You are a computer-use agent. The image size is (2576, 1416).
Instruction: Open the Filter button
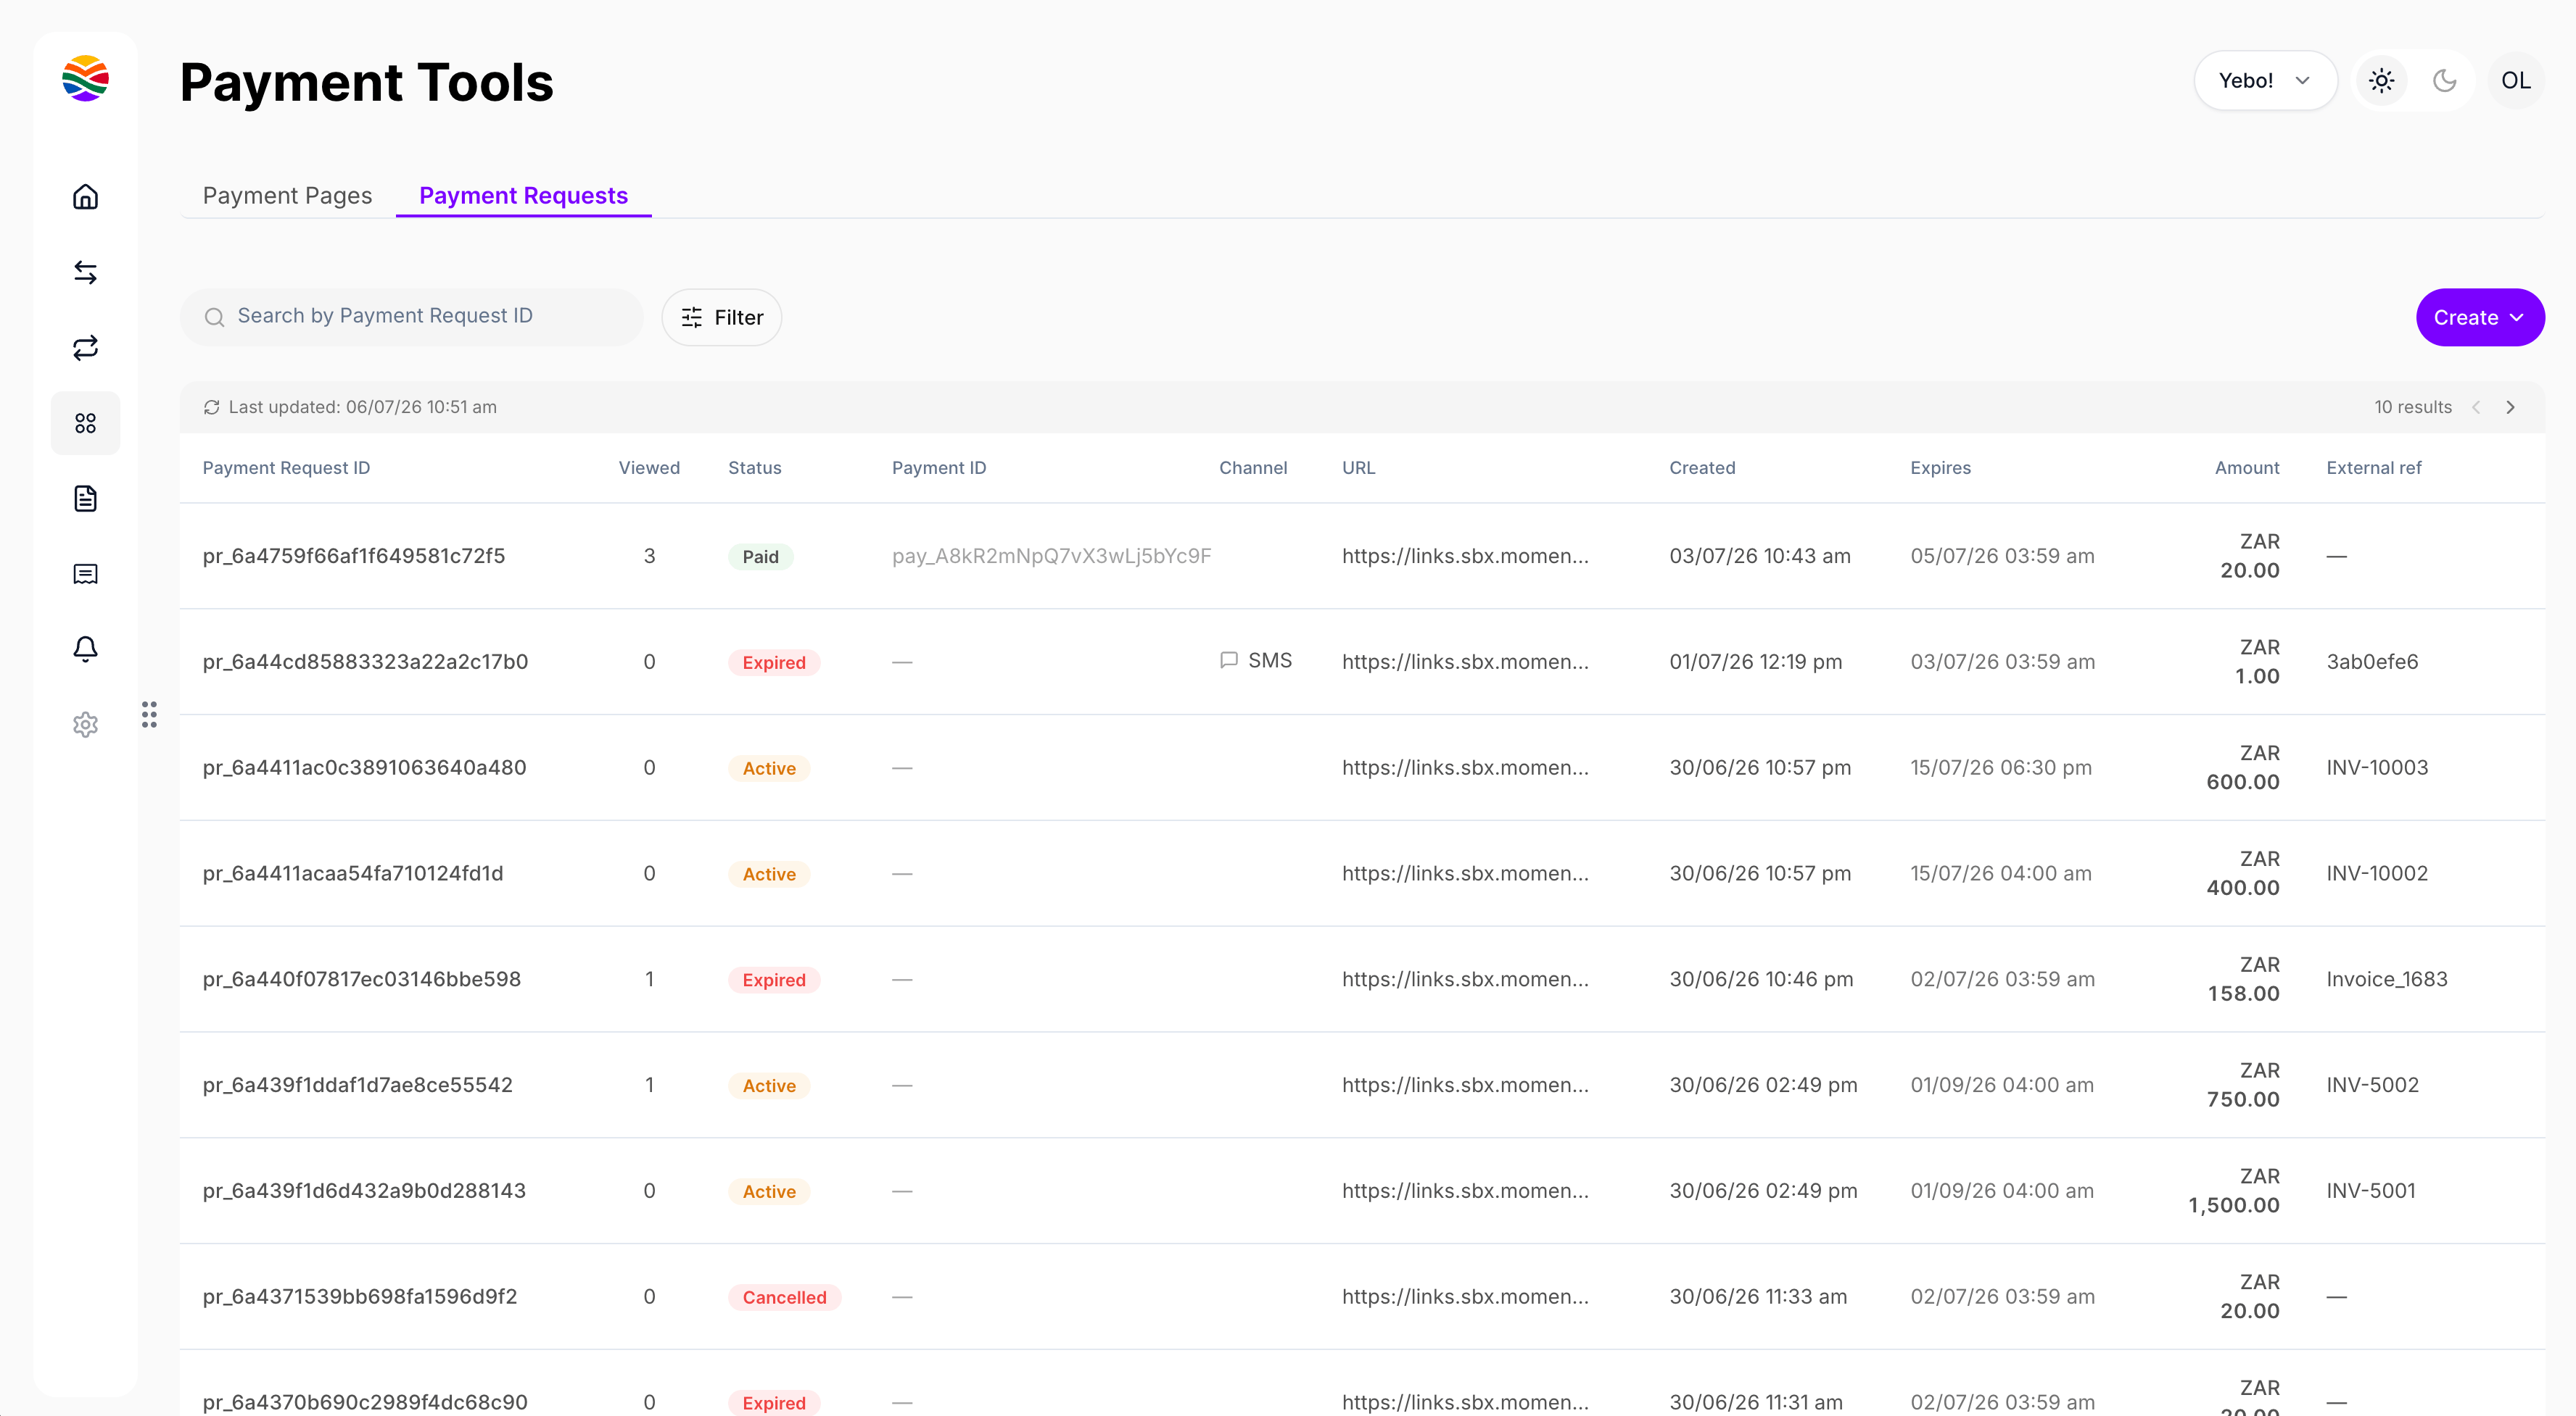click(x=722, y=318)
